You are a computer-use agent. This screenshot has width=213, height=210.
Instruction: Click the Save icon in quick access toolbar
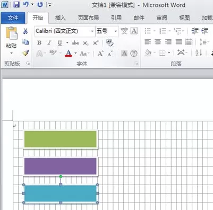click(16, 4)
